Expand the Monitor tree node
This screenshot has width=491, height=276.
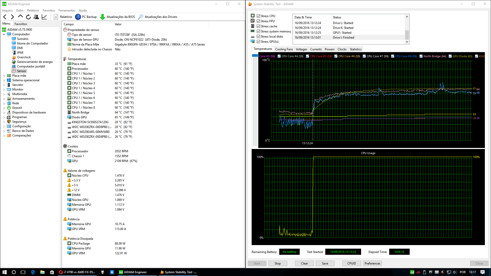click(x=4, y=89)
